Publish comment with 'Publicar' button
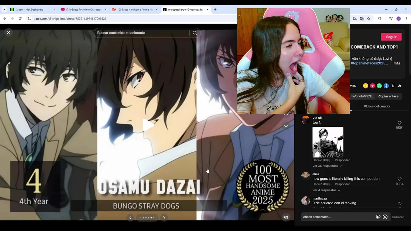Image resolution: width=411 pixels, height=231 pixels. pyautogui.click(x=398, y=217)
